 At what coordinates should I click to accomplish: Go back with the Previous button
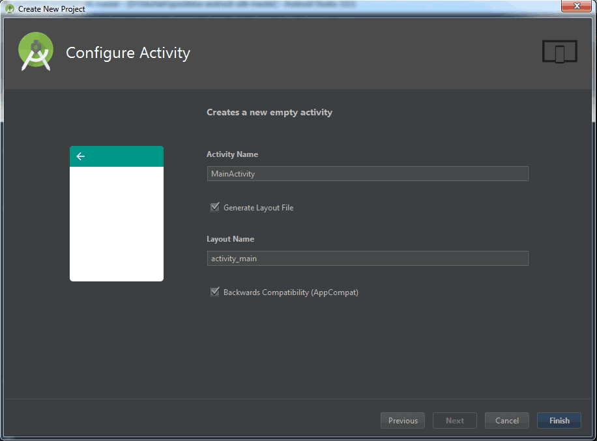pyautogui.click(x=402, y=420)
